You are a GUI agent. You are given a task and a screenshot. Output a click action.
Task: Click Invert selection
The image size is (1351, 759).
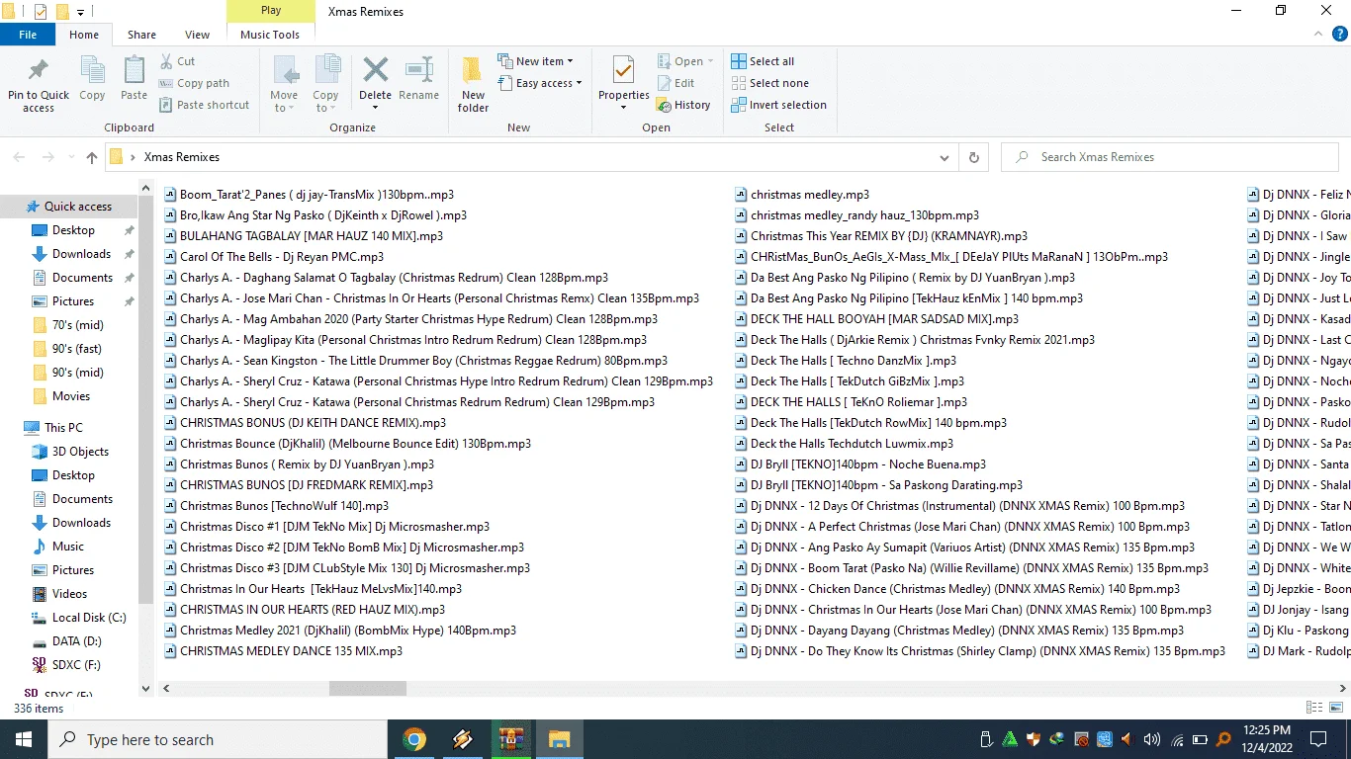point(778,105)
